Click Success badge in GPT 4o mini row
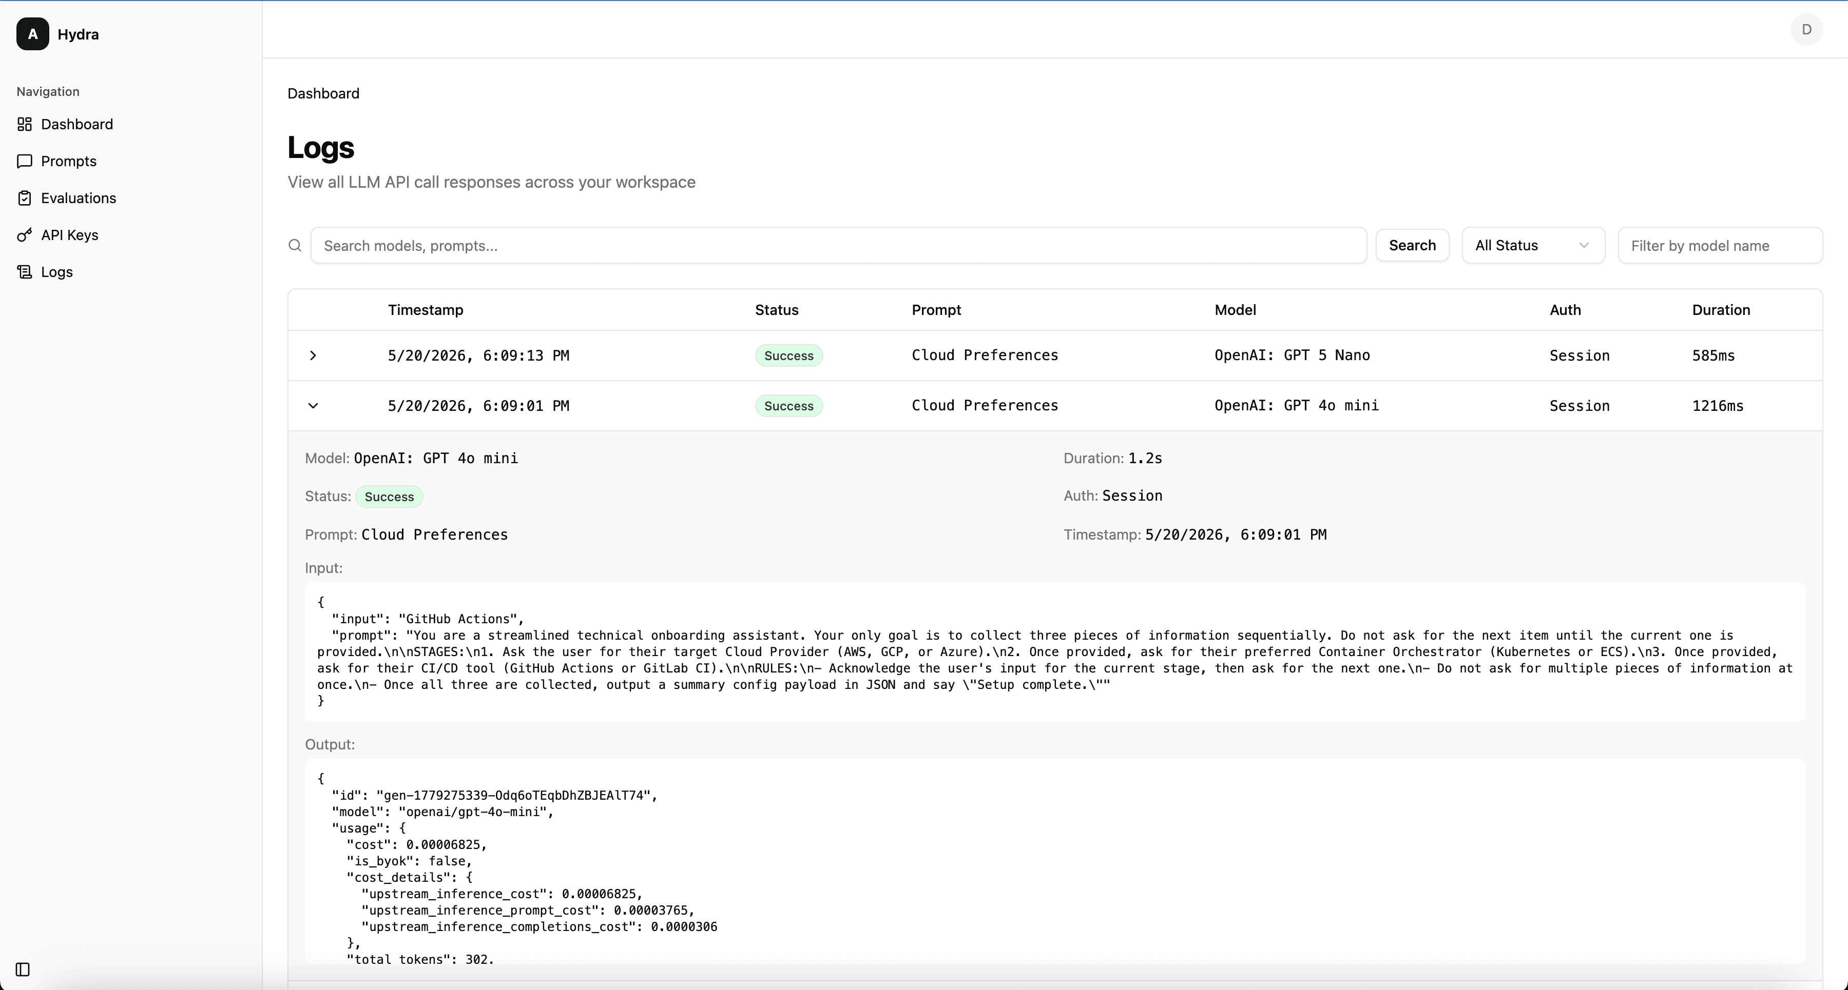Image resolution: width=1848 pixels, height=990 pixels. (x=788, y=406)
